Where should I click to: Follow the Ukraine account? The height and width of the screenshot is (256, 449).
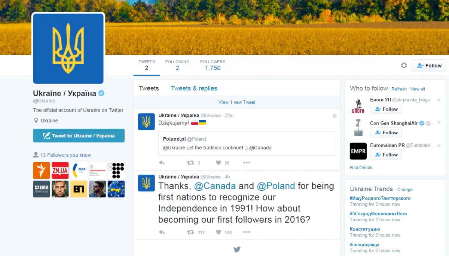(429, 65)
